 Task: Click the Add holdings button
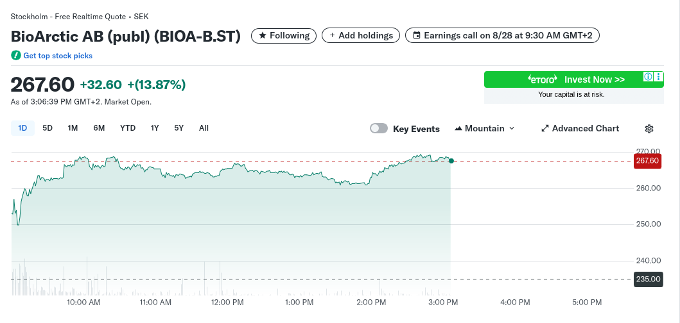pos(361,36)
